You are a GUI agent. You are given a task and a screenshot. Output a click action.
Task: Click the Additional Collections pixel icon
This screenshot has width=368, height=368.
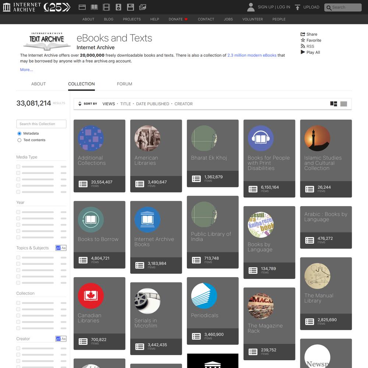pos(91,138)
